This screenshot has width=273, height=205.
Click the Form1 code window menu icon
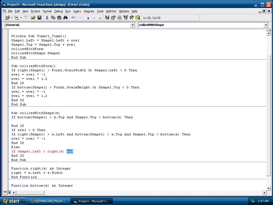[4, 11]
